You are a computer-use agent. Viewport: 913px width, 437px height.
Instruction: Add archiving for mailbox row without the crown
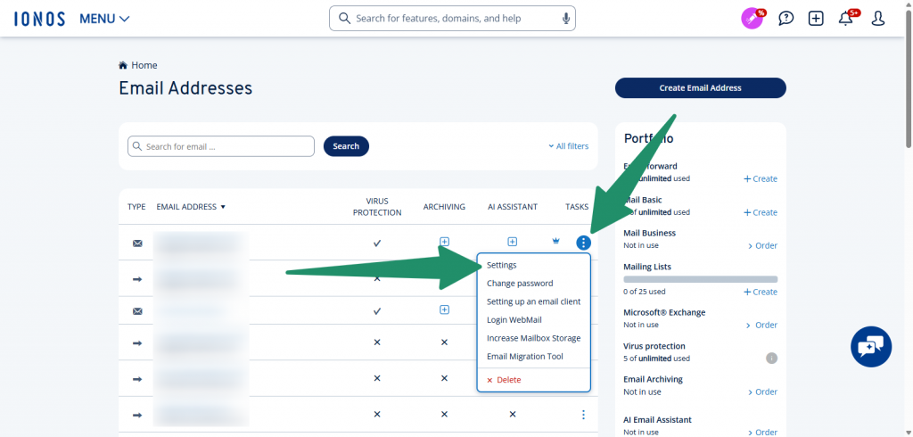pos(444,309)
